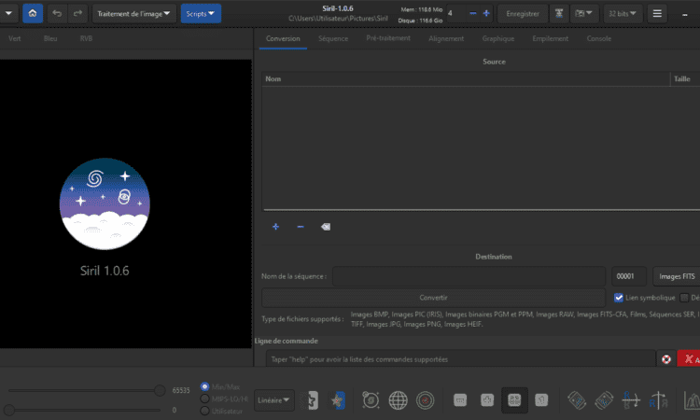Increase the thread count with plus
Screen dimensions: 700x420
[x=486, y=13]
